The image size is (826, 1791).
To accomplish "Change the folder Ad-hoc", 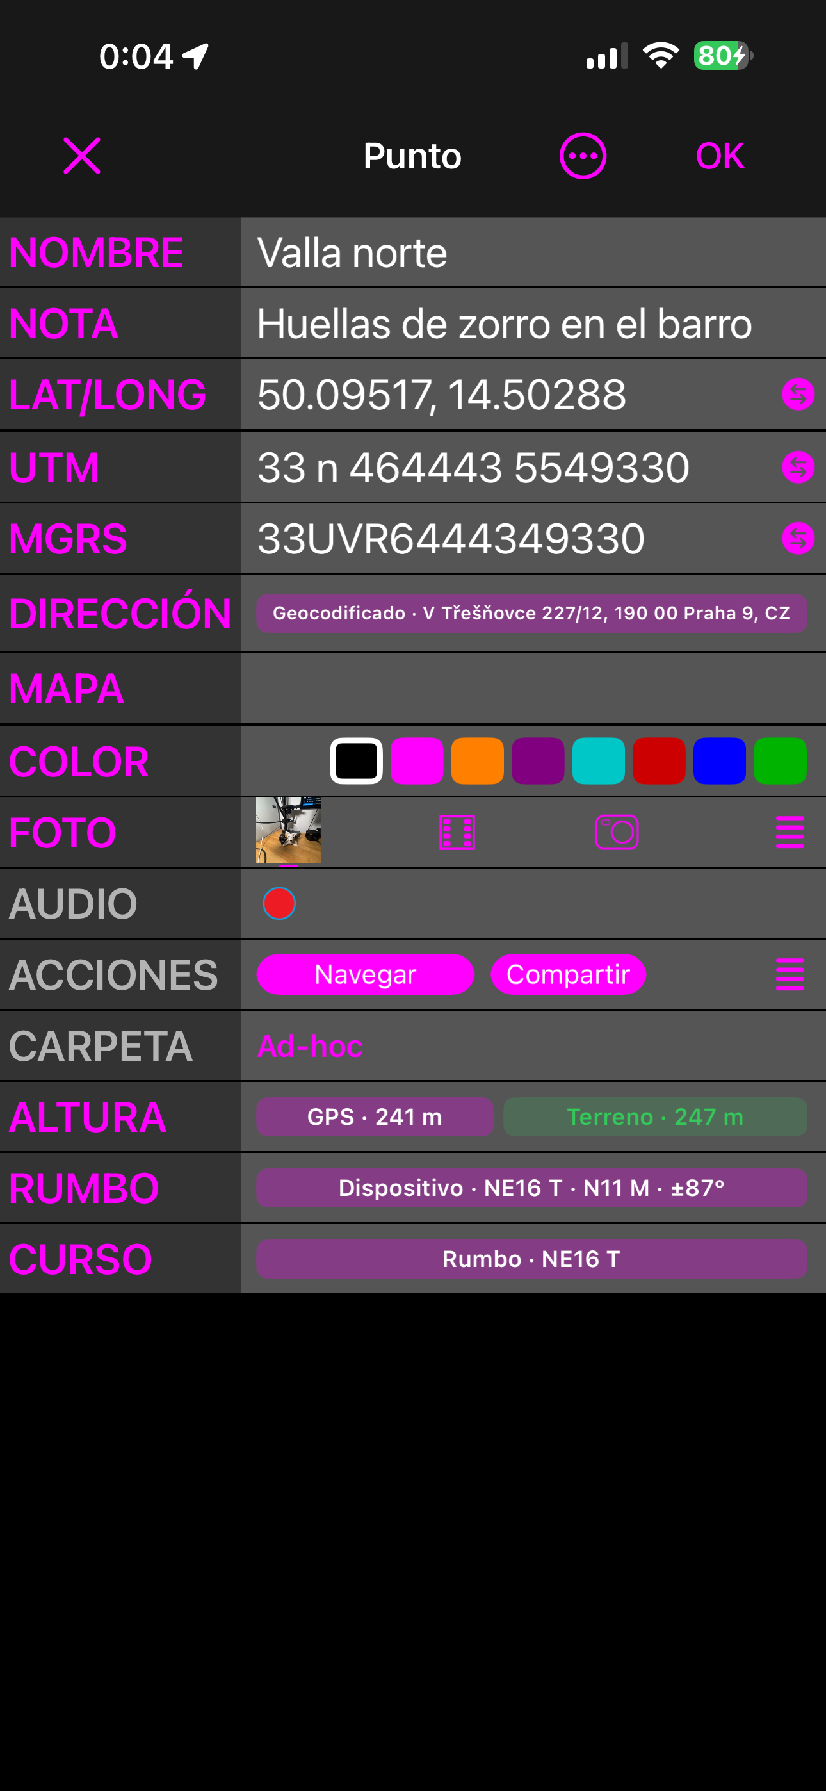I will coord(310,1047).
